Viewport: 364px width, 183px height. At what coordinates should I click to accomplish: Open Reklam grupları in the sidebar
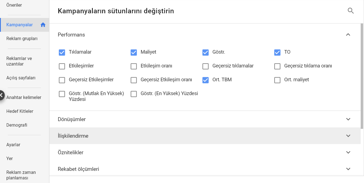click(x=22, y=39)
